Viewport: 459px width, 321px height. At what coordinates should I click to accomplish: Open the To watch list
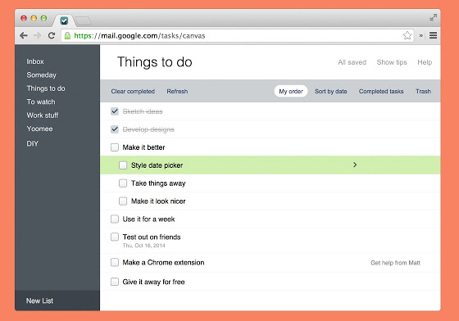(x=41, y=102)
